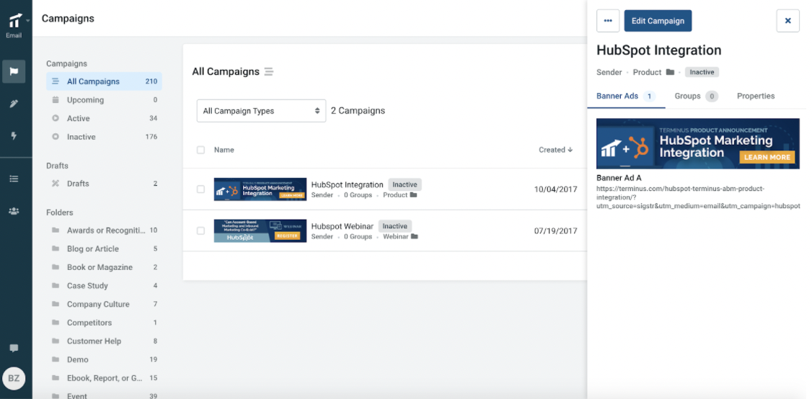Screen dimensions: 812x399
Task: Open the chat bubble help icon
Action: (14, 349)
